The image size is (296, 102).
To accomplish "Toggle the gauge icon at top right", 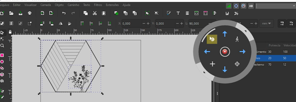I will pos(243,6).
